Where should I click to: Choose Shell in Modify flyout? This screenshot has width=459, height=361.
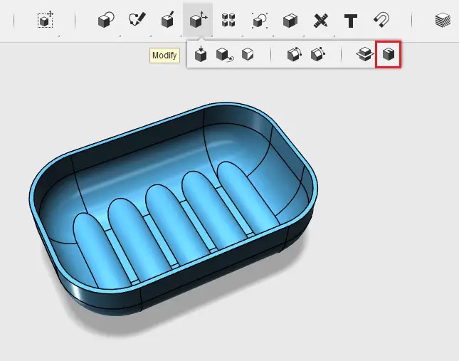[x=389, y=54]
